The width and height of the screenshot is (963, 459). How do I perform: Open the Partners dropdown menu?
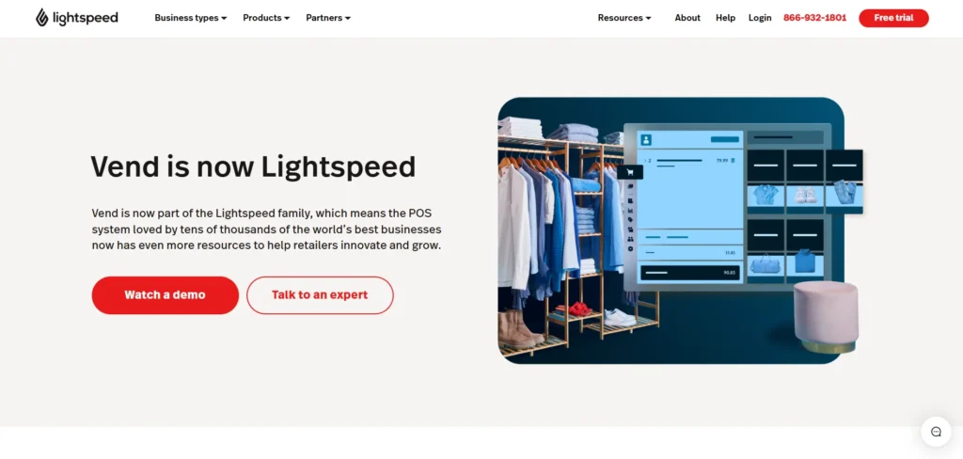coord(328,18)
